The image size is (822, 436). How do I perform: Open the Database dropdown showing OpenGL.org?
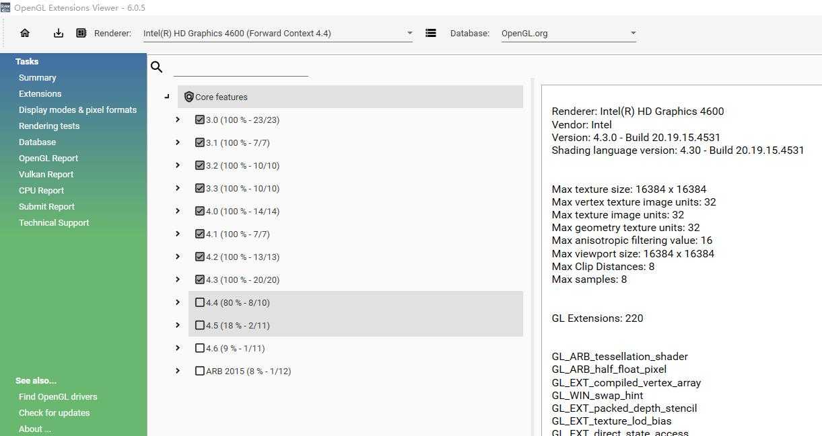pyautogui.click(x=568, y=33)
